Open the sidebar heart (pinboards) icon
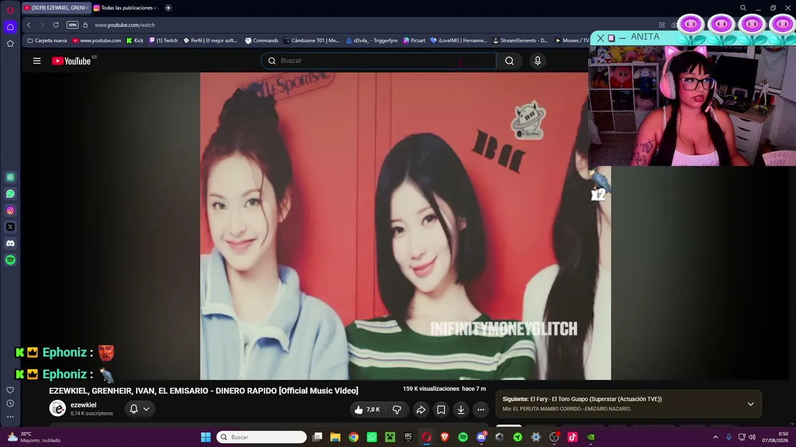 tap(10, 390)
